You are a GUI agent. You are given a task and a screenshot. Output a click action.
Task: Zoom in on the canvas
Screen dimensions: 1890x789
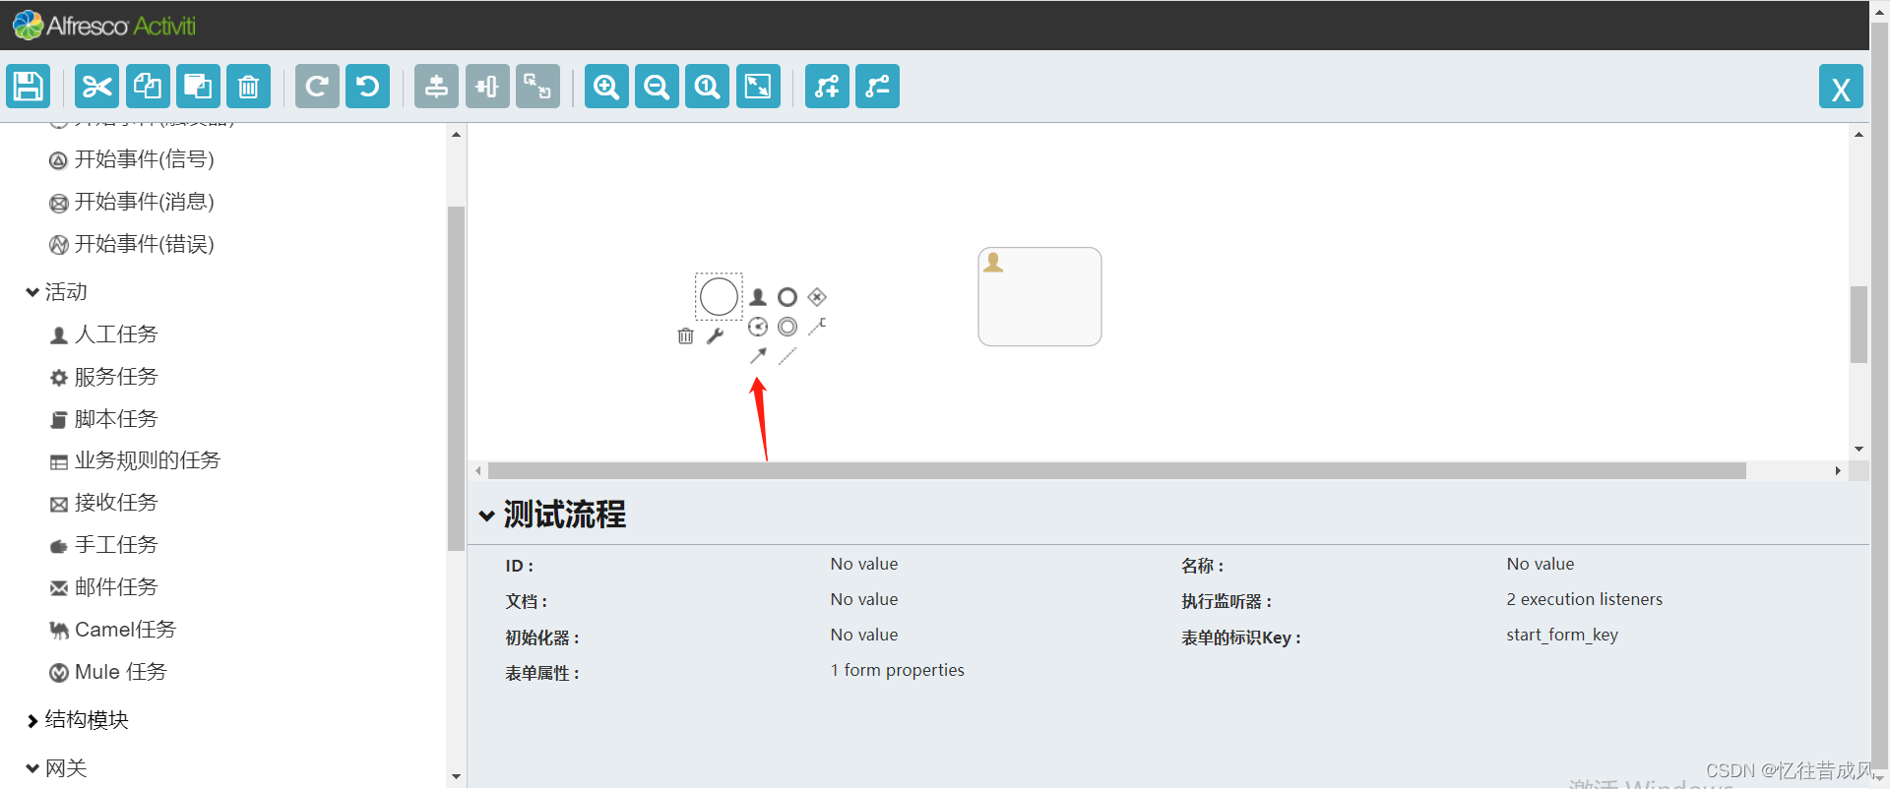coord(606,87)
